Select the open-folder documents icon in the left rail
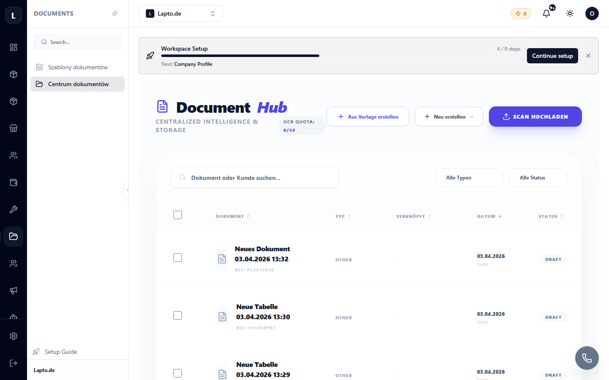This screenshot has height=380, width=609. [x=14, y=236]
